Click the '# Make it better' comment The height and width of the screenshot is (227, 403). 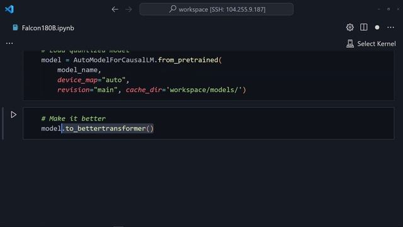click(x=73, y=119)
